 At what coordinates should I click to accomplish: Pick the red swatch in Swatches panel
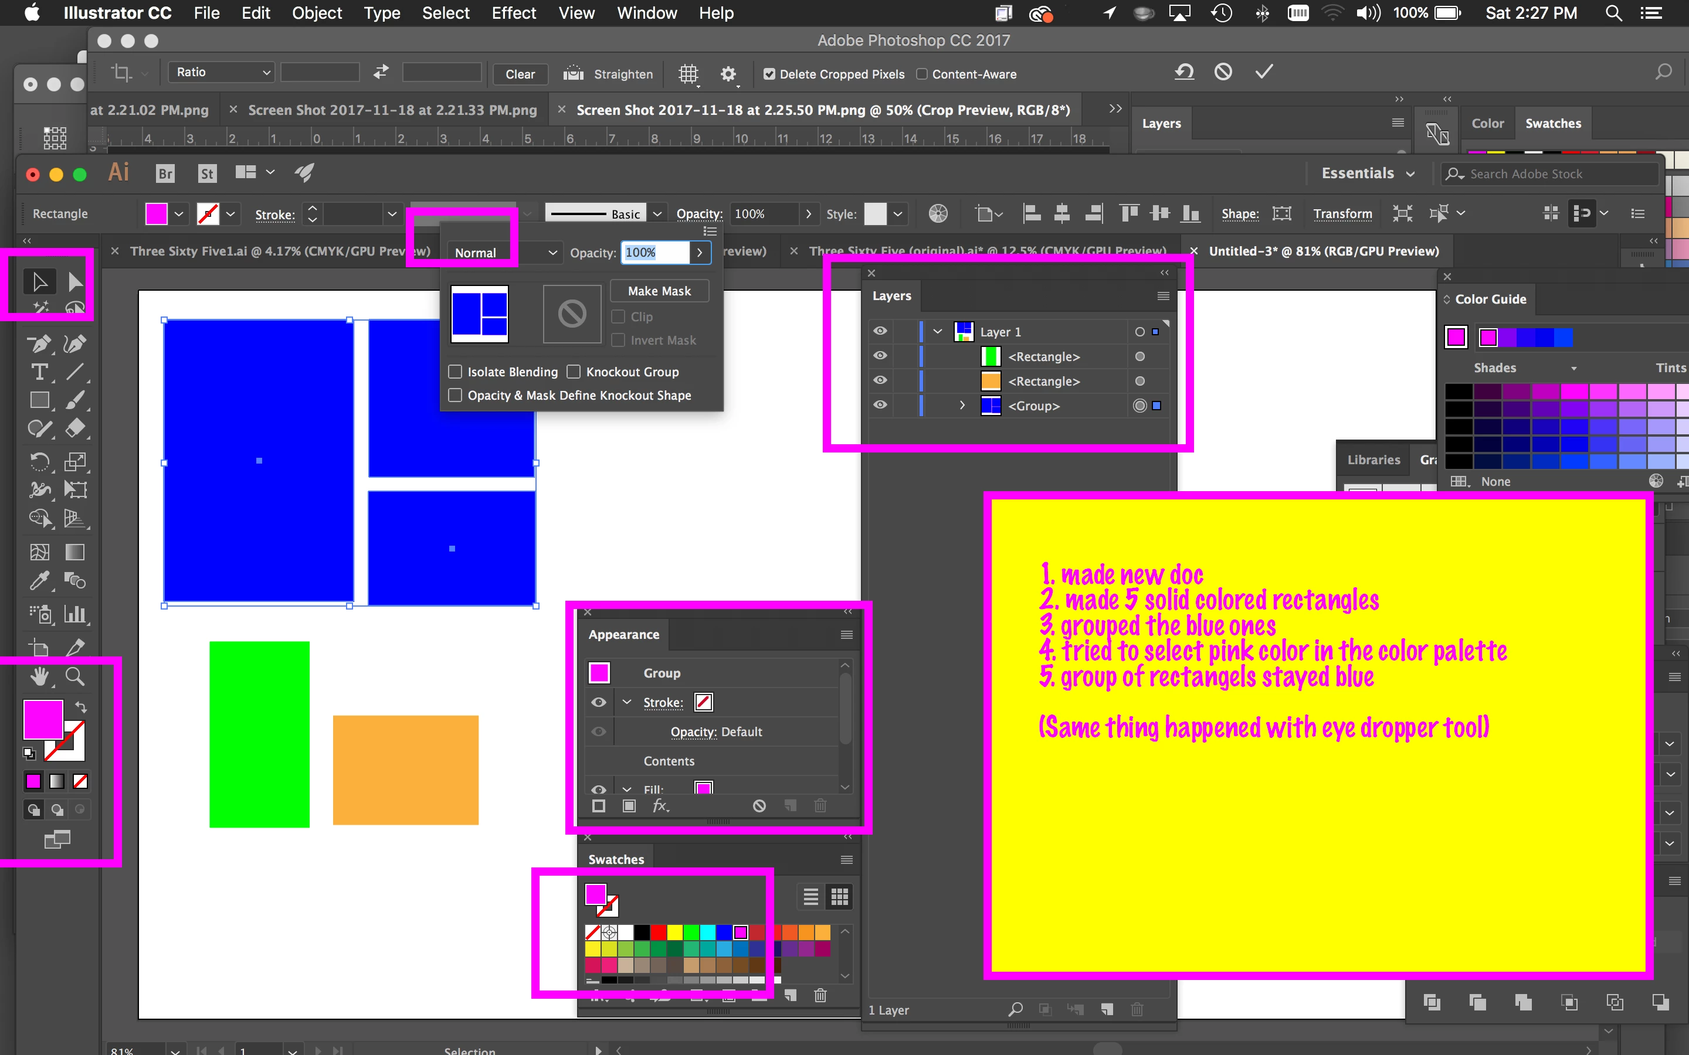pos(658,932)
